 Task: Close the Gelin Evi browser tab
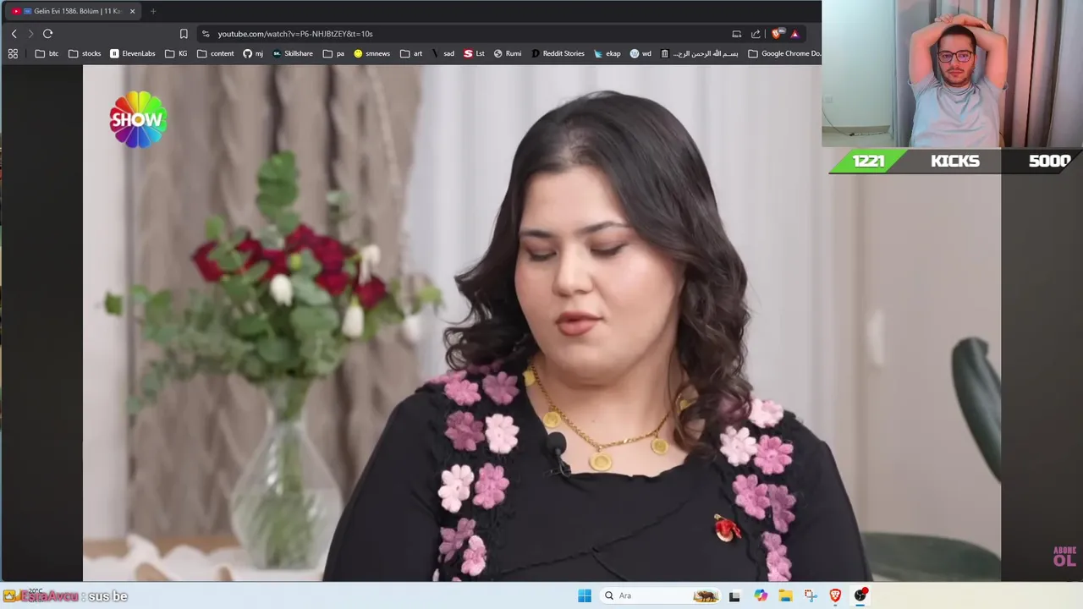pos(132,11)
